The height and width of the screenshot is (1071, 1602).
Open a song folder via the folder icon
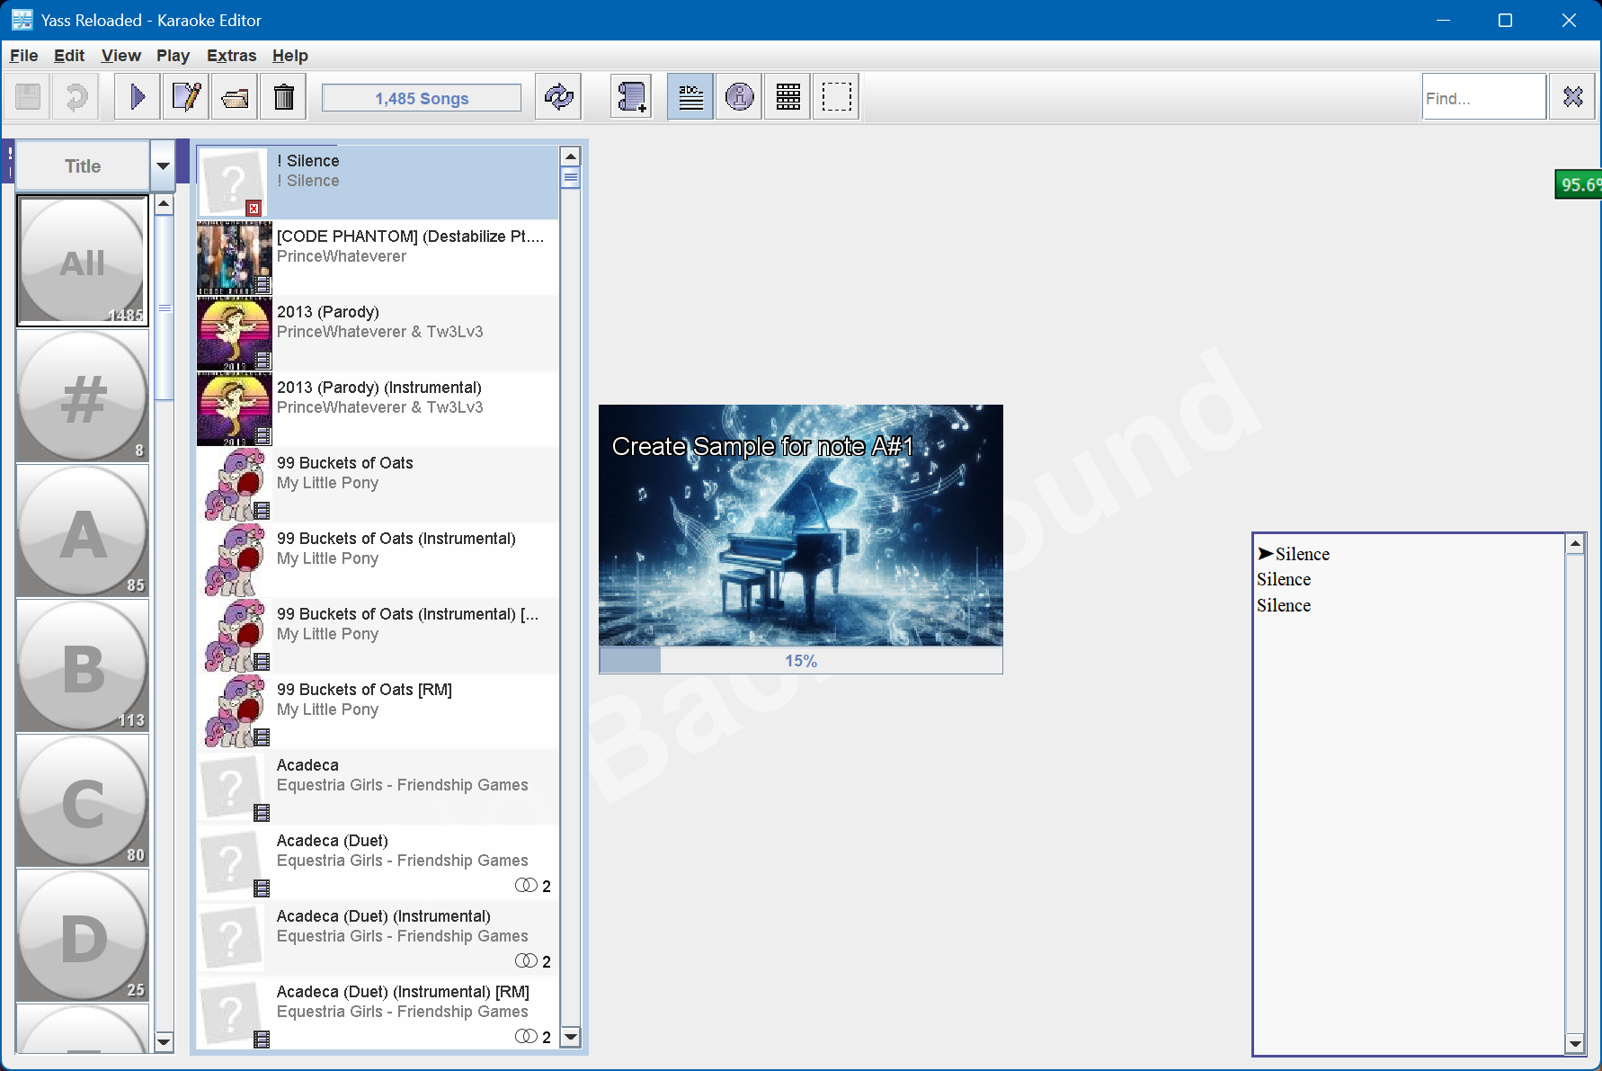tap(234, 96)
